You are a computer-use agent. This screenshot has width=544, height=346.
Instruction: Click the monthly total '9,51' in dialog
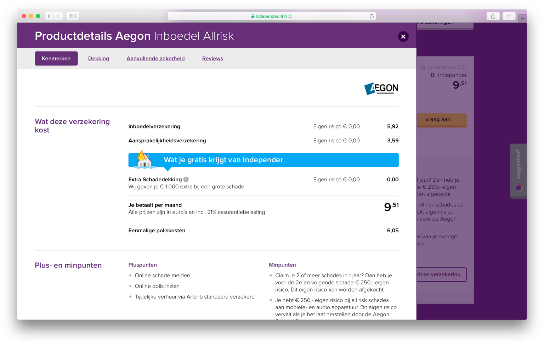391,206
